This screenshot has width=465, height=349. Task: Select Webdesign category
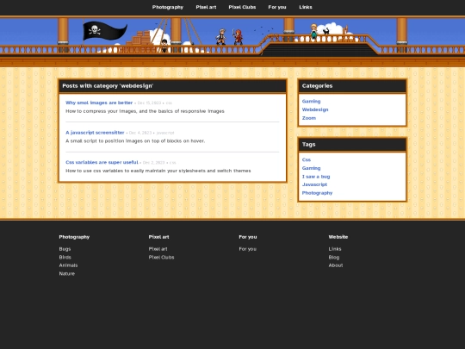point(315,109)
